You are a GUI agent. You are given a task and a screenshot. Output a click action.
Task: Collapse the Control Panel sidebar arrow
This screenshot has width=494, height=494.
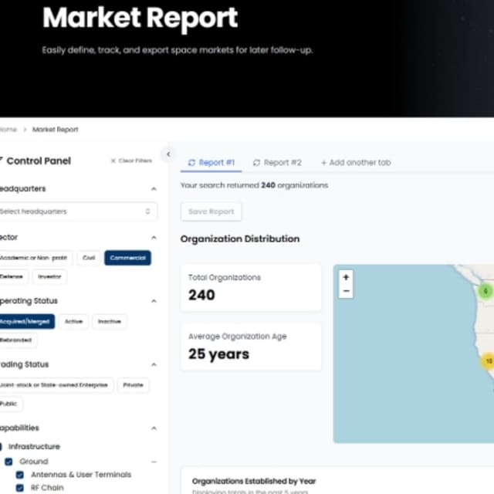(x=168, y=154)
